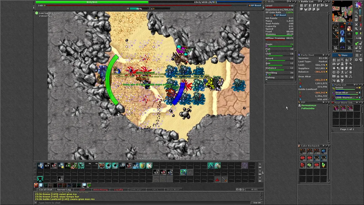Click the blue armor equipment slot
Image resolution: width=364 pixels, height=205 pixels.
[x=342, y=32]
